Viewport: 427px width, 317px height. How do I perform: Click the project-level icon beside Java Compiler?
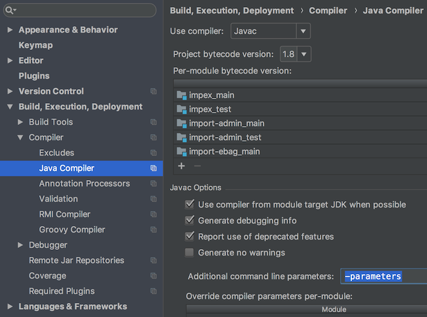coord(153,168)
